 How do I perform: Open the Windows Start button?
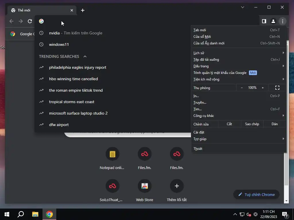(x=7, y=214)
